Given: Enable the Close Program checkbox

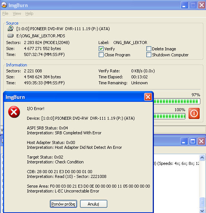Looking at the screenshot, I should [101, 54].
